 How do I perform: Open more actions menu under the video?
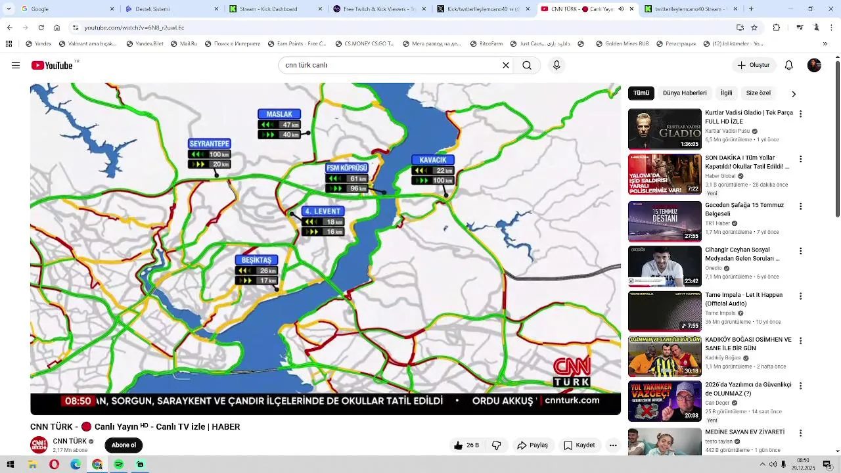point(613,445)
